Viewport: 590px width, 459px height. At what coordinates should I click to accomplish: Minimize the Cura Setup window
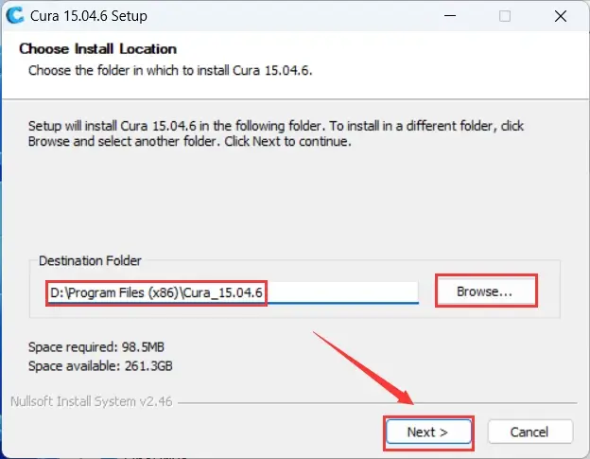point(450,16)
